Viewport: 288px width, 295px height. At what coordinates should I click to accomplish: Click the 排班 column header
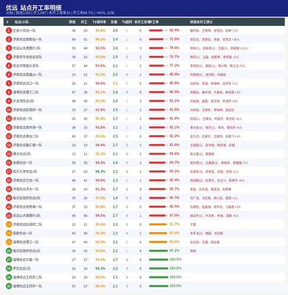[72, 22]
